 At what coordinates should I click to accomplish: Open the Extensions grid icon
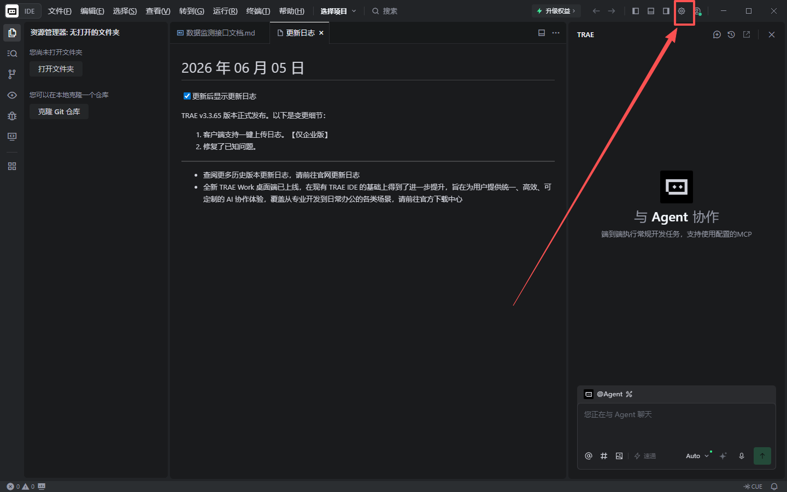click(12, 166)
